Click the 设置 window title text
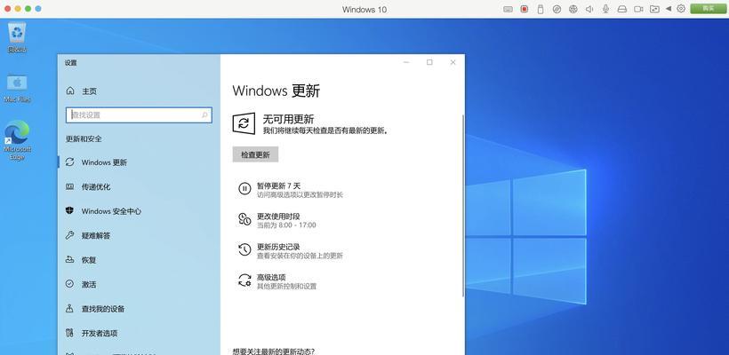The image size is (729, 355). [70, 63]
